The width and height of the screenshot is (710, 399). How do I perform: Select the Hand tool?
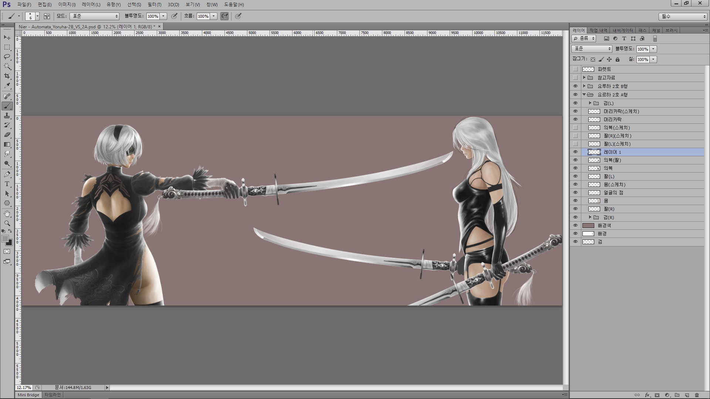[7, 214]
